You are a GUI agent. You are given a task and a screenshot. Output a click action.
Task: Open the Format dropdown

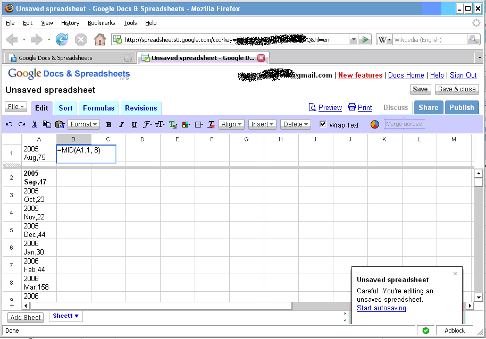click(x=84, y=124)
